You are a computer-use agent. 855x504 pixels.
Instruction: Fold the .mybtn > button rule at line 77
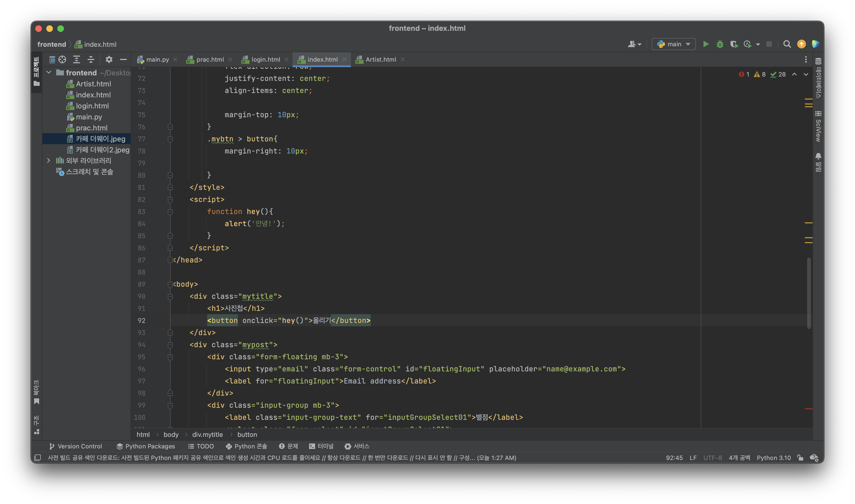[170, 139]
